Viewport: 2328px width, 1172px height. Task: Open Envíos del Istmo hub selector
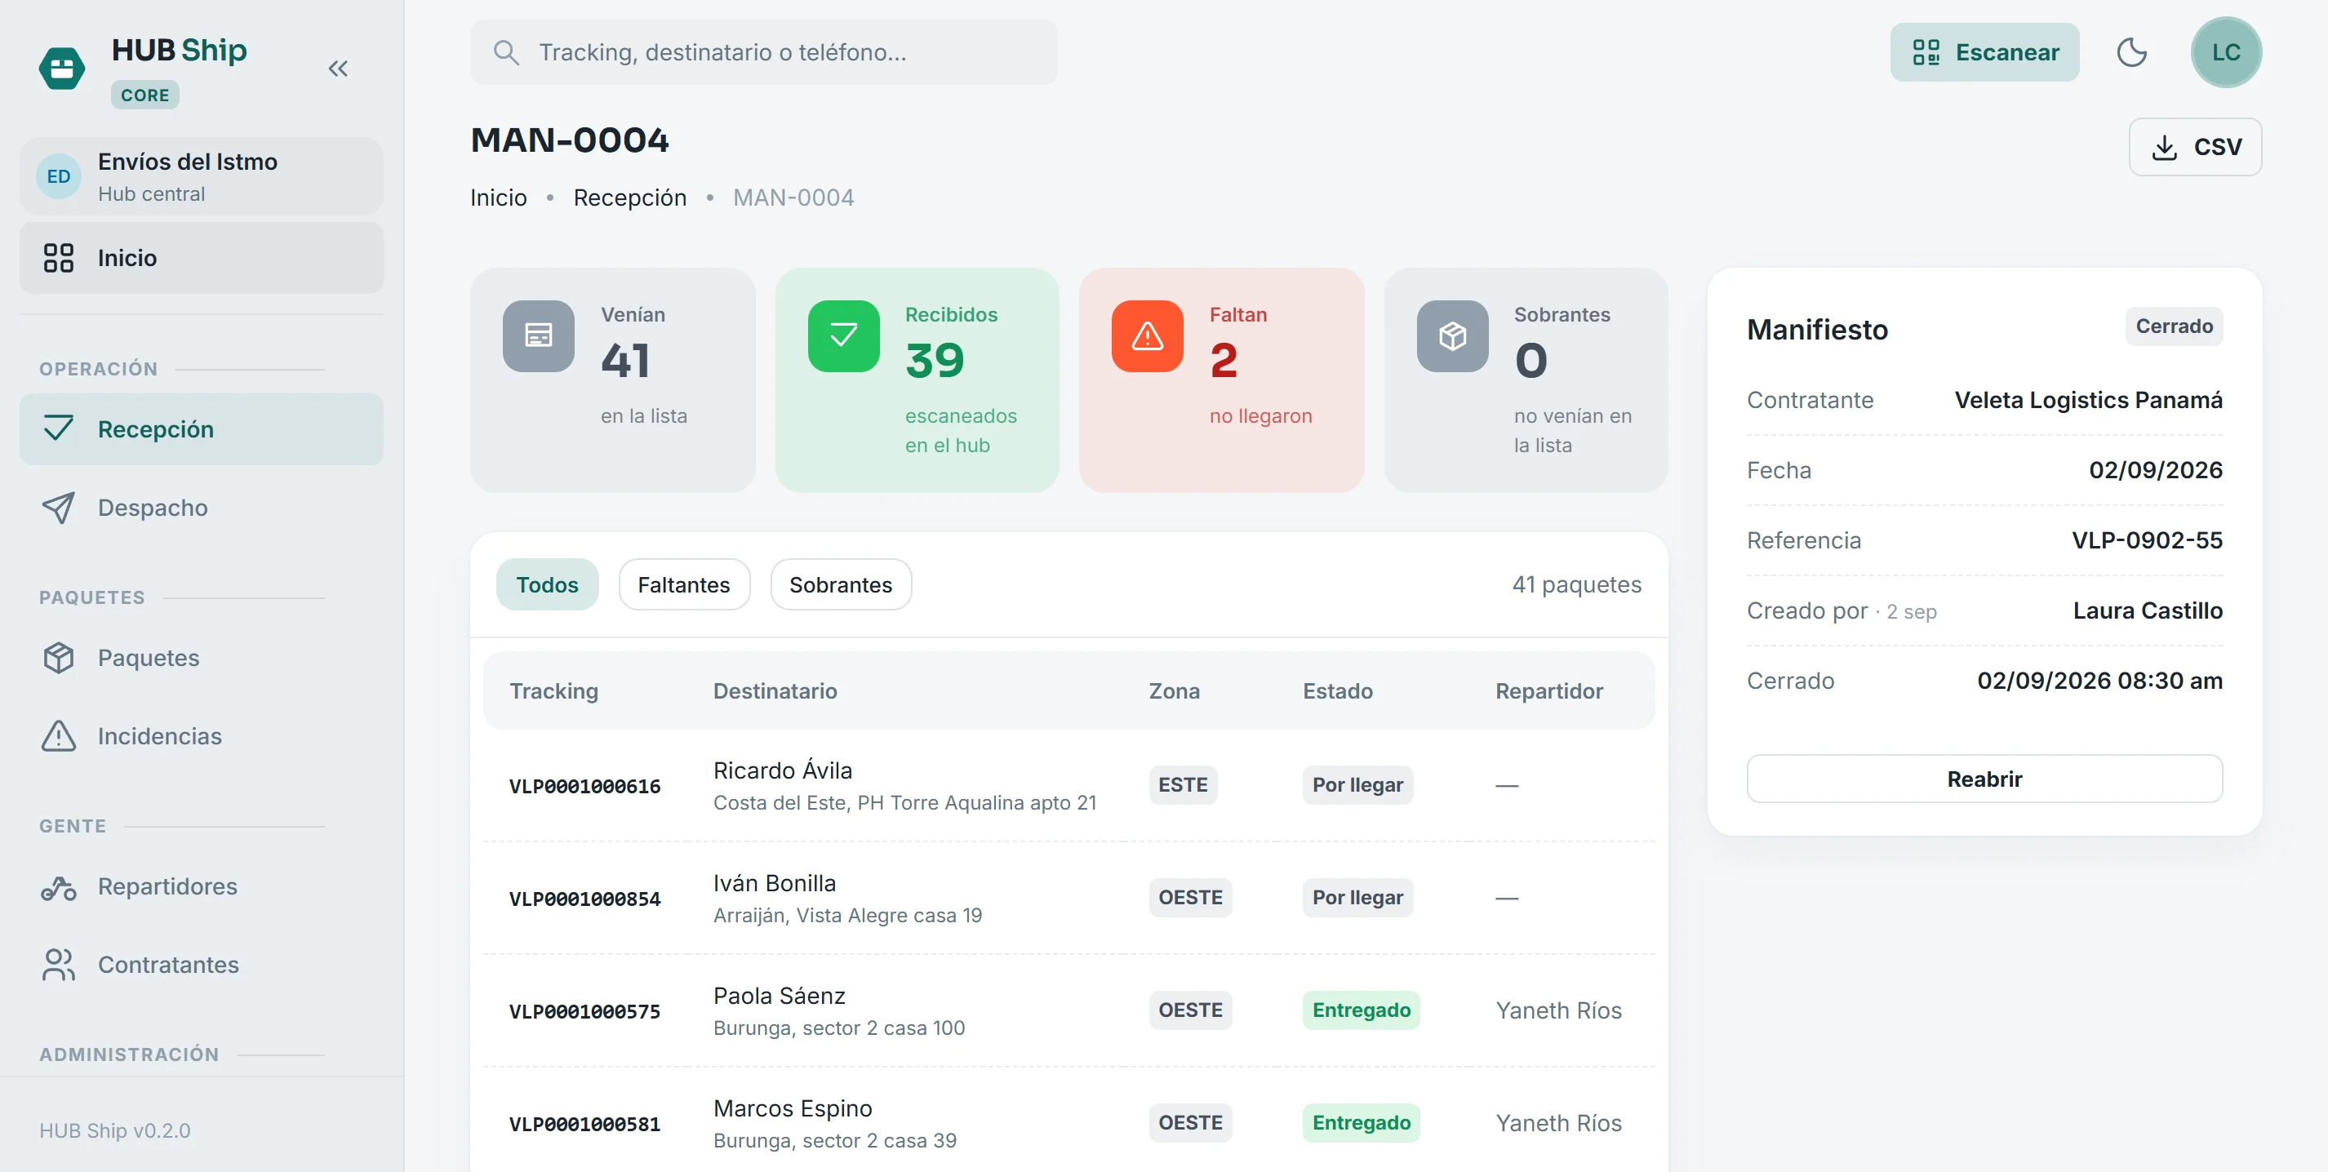pyautogui.click(x=202, y=176)
